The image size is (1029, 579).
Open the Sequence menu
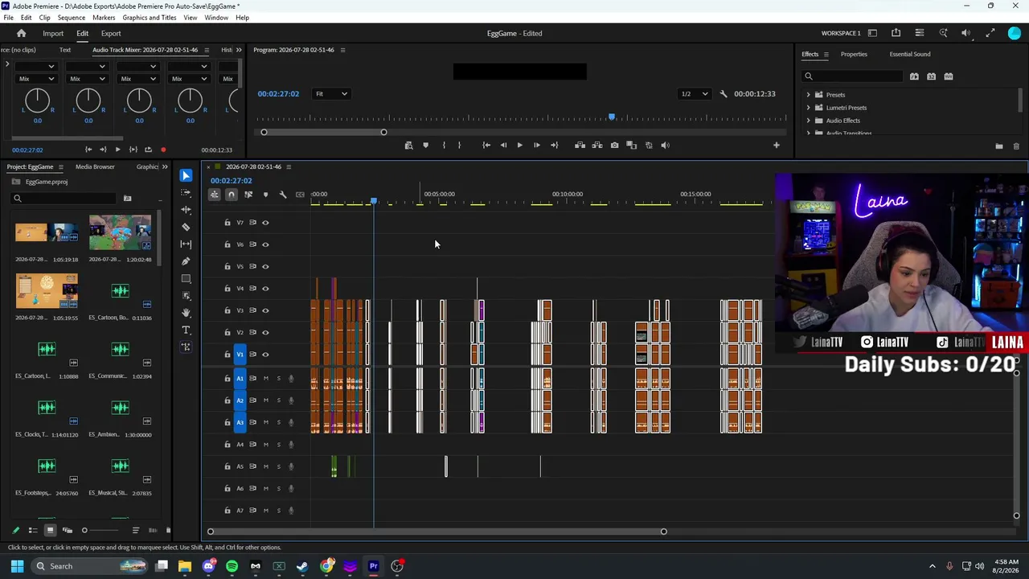(x=72, y=18)
